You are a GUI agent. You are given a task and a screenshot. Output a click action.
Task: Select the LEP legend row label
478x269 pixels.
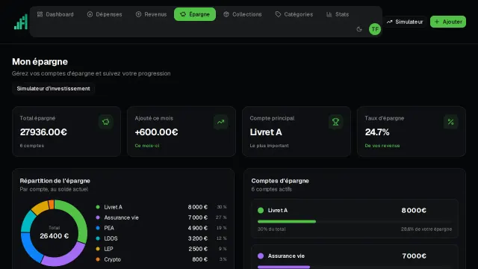(x=108, y=249)
